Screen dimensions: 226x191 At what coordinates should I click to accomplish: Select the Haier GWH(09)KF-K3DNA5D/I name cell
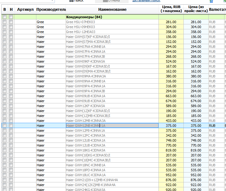112,66
